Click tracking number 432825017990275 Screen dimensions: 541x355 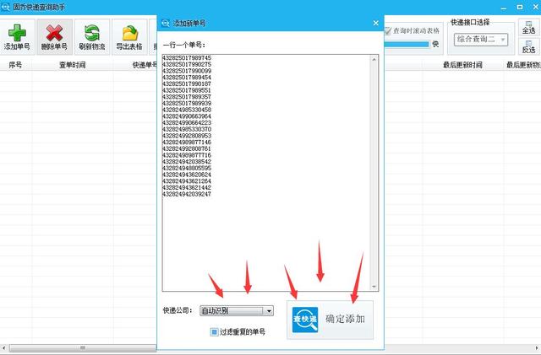point(187,64)
